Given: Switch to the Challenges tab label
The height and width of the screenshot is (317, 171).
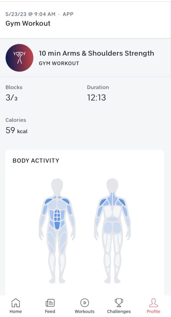Looking at the screenshot, I should point(119,311).
